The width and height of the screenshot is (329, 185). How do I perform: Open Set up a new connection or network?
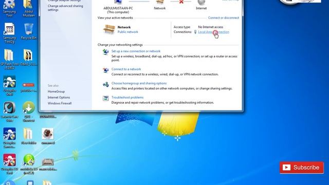(136, 51)
